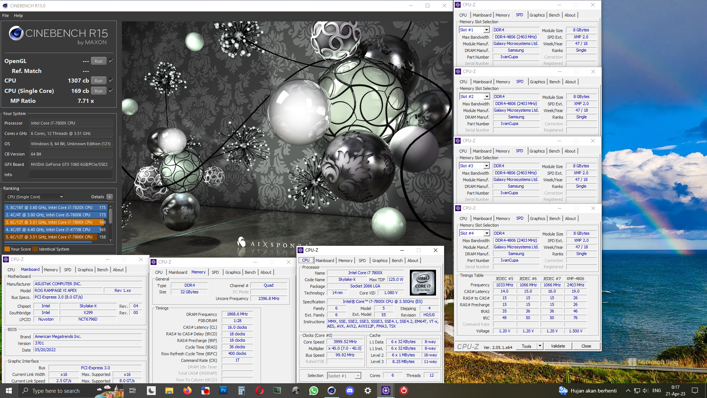Click the taskbar clock showing 0:17
The image size is (707, 398).
[x=675, y=391]
